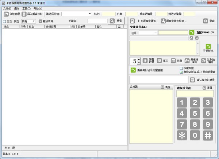Screen dimensions: 219x159
Task: Open the 工具(T) menu
Action: click(x=26, y=8)
